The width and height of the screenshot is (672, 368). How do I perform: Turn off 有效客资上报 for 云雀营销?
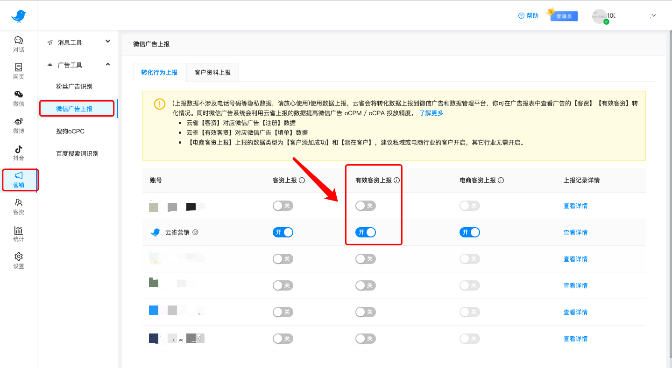[x=366, y=232]
